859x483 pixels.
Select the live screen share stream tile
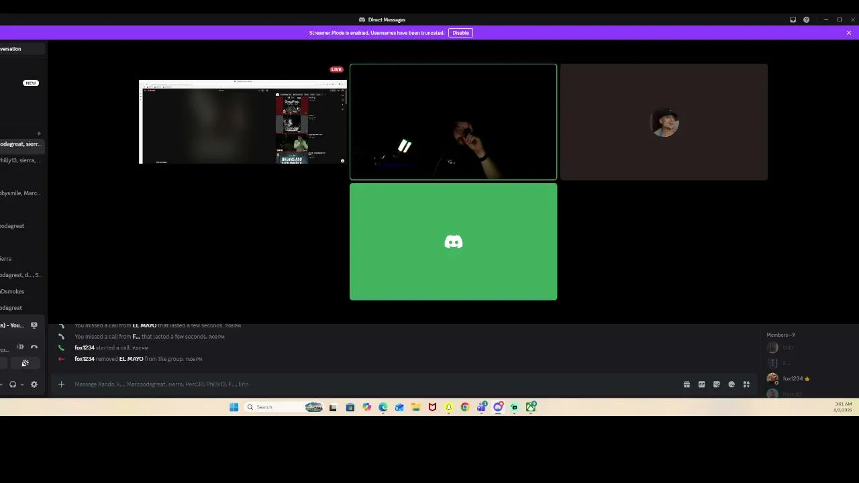click(x=242, y=121)
